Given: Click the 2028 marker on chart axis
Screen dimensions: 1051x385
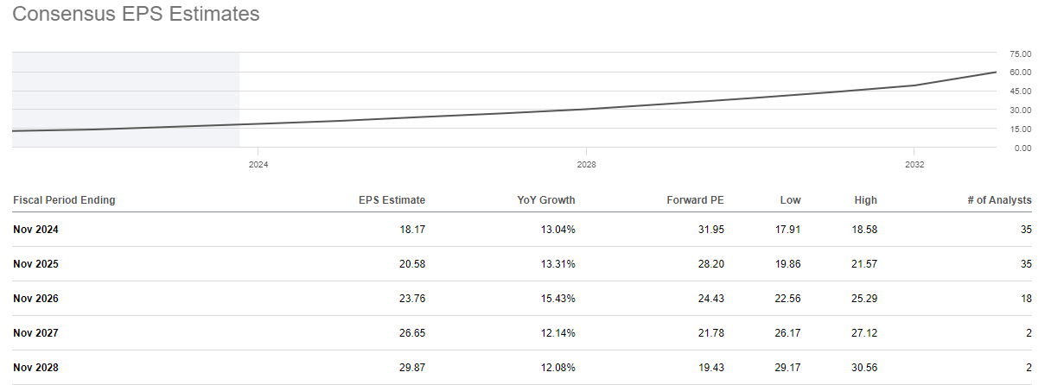Looking at the screenshot, I should click(x=586, y=164).
